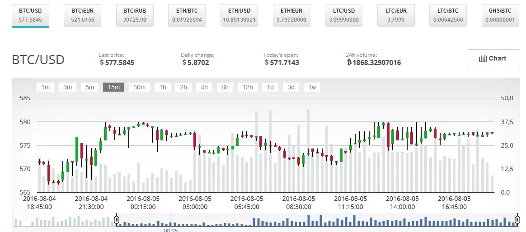Click the 2016-08-05 11:15:00 axis label
The height and width of the screenshot is (232, 526).
(351, 203)
